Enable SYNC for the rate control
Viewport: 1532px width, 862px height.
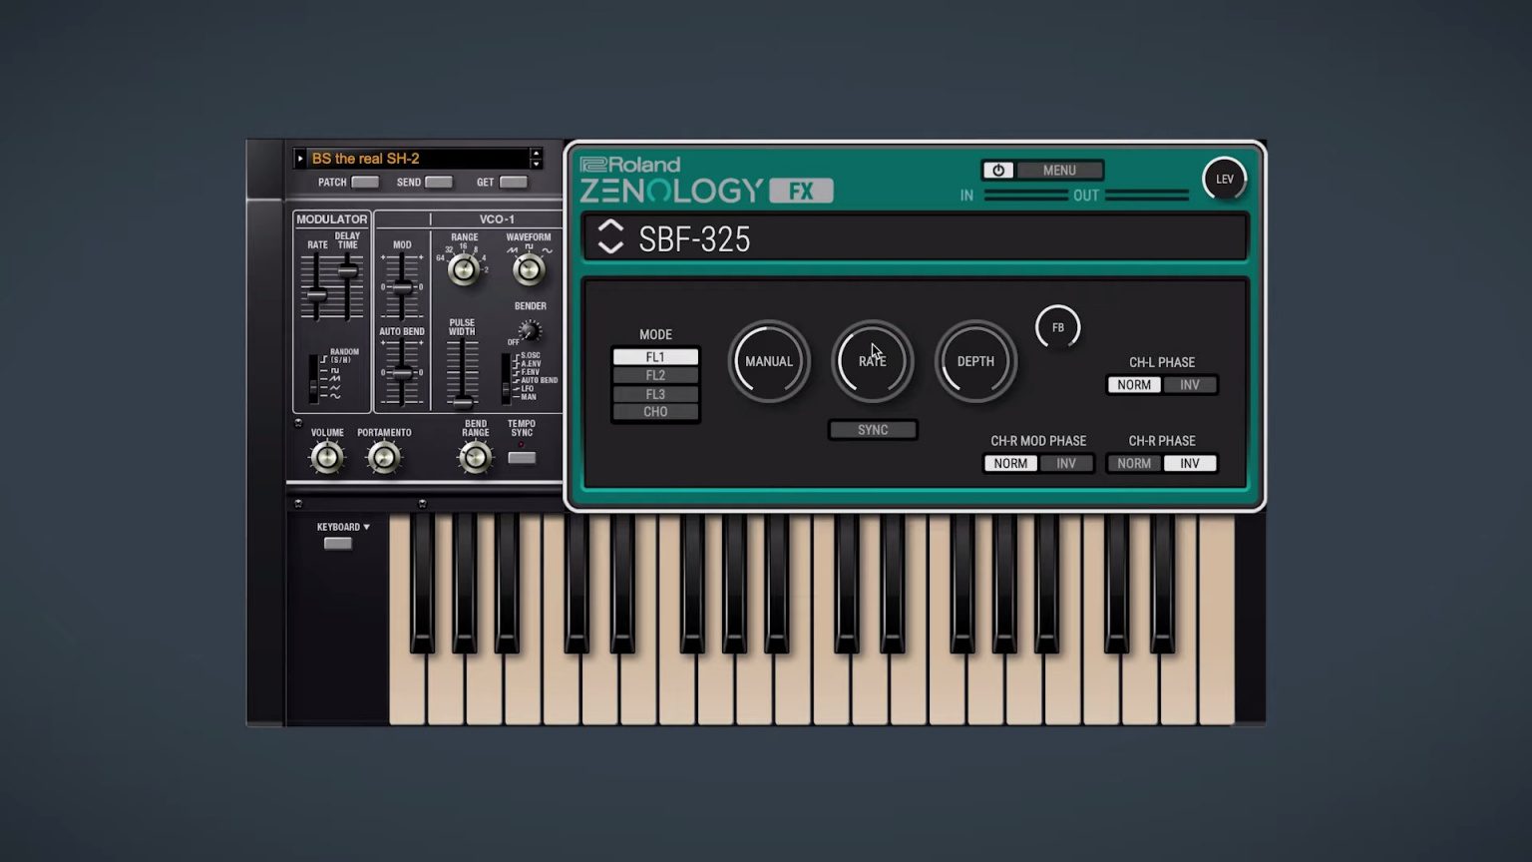(x=872, y=429)
